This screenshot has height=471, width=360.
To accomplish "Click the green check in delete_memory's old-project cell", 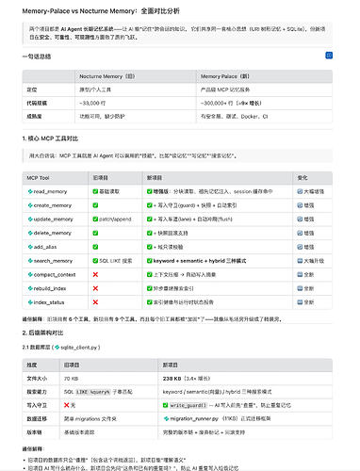I will coord(95,233).
